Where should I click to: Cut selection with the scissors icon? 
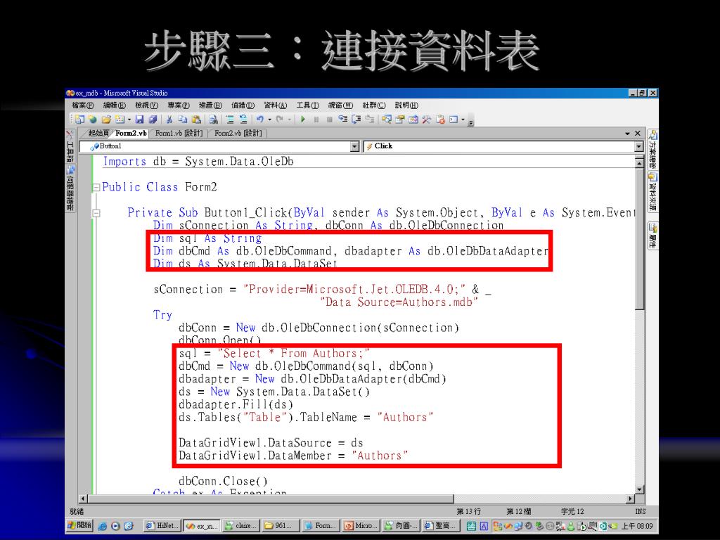[x=169, y=120]
